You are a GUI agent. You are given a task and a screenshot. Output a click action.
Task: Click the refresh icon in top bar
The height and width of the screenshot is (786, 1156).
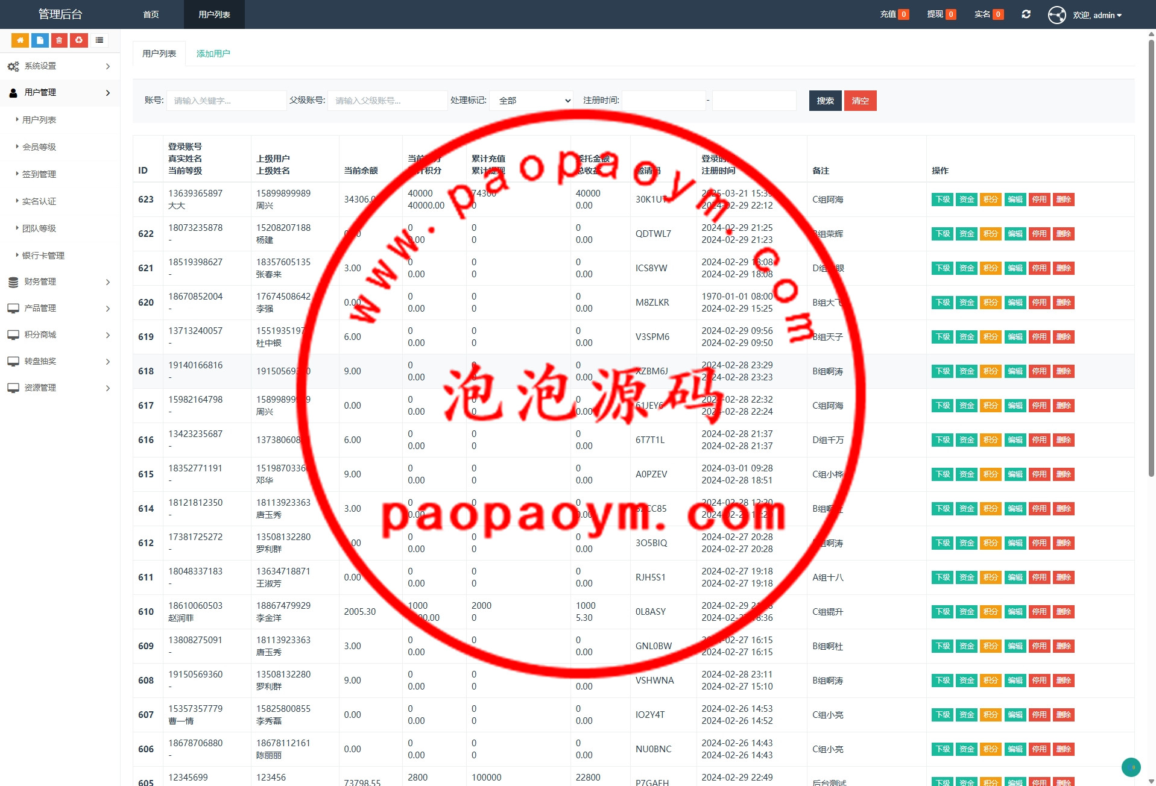pos(1026,14)
